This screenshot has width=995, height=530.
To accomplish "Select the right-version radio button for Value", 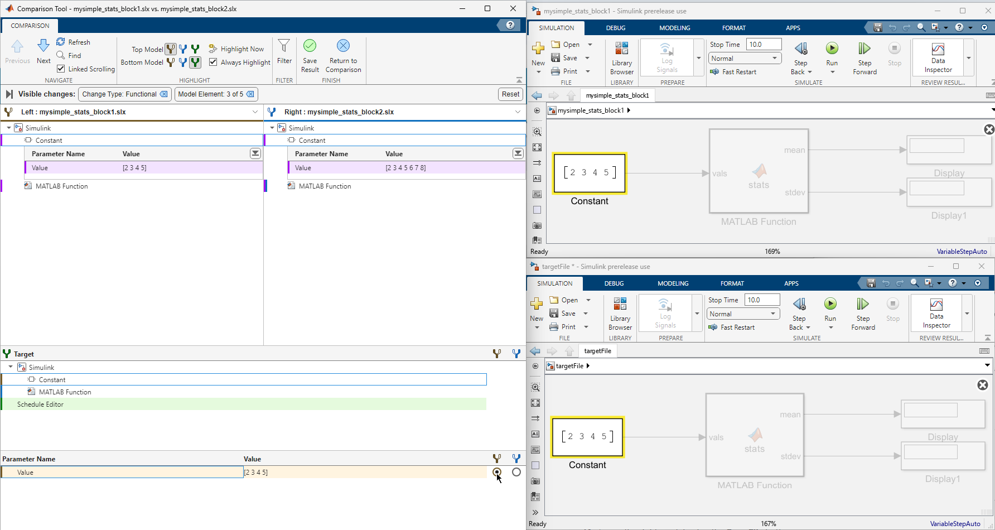I will pyautogui.click(x=516, y=472).
